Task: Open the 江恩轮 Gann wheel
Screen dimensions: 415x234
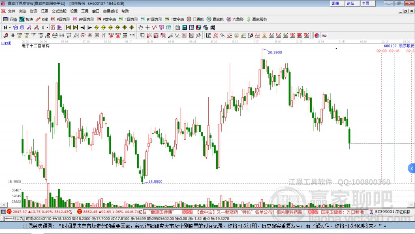Action: (x=195, y=19)
